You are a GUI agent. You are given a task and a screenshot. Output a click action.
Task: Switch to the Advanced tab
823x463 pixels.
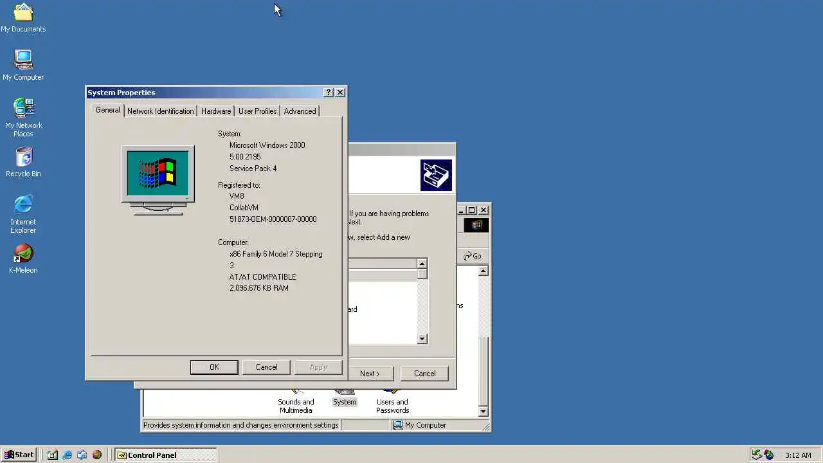(x=300, y=111)
